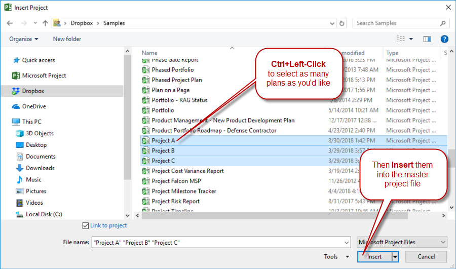Open the Insert button dropdown arrow

point(395,257)
